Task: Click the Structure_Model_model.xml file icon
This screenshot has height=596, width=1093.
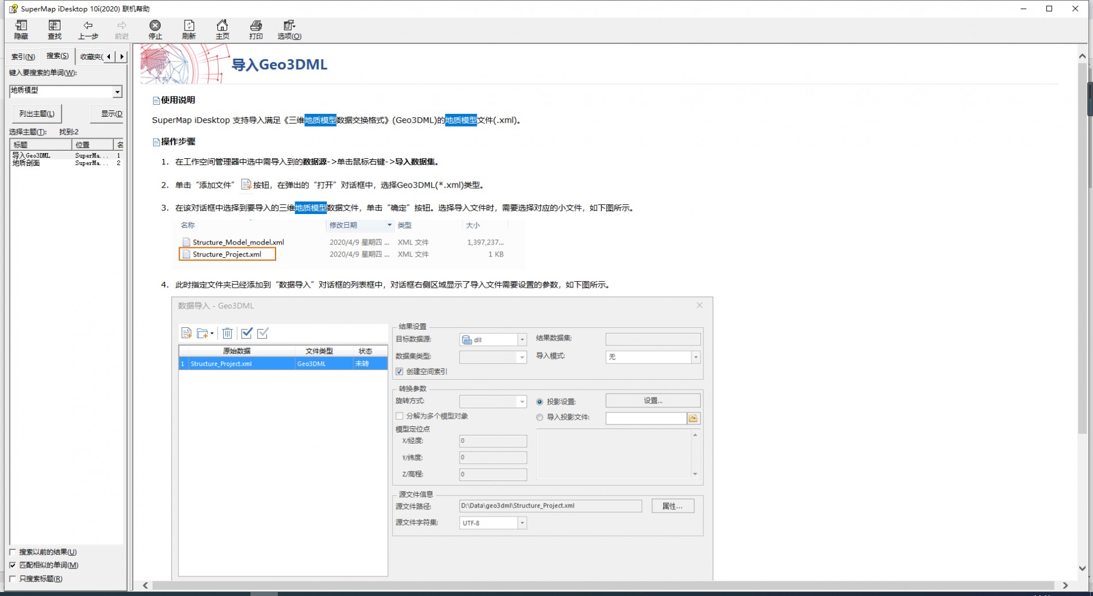Action: point(186,242)
